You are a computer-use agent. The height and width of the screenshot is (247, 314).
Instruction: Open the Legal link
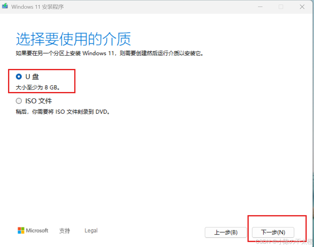[x=91, y=231]
